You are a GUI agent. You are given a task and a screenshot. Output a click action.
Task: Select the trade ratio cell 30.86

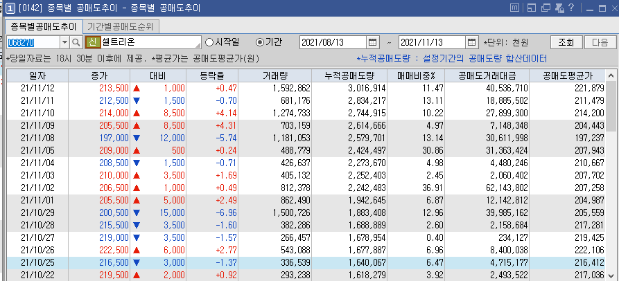(x=416, y=151)
